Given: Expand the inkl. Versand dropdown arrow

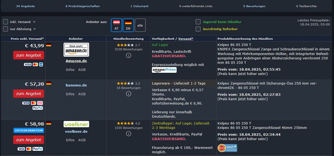Looking at the screenshot, I should coord(34,22).
